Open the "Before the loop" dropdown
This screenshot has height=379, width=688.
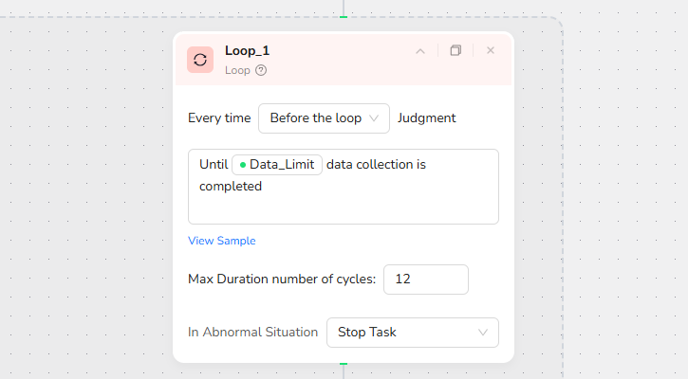click(x=324, y=118)
